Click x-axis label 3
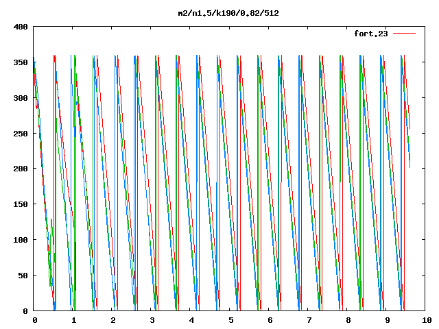 point(152,320)
